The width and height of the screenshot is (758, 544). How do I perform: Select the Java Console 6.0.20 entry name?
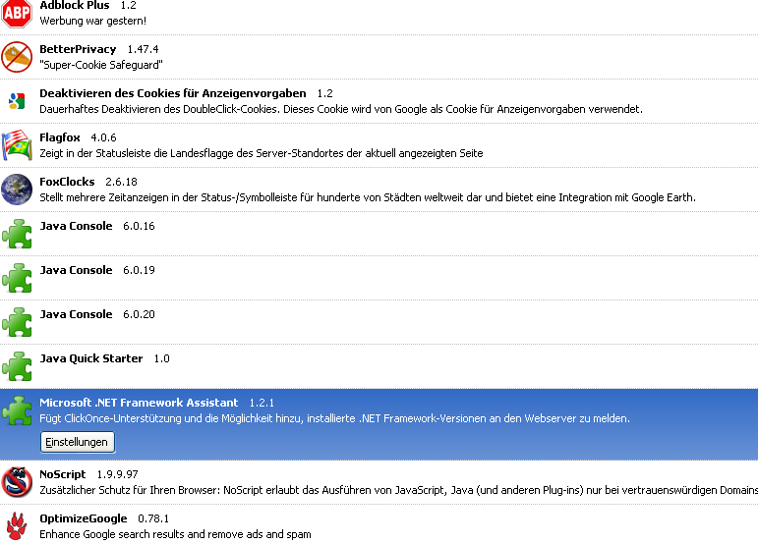tap(76, 314)
